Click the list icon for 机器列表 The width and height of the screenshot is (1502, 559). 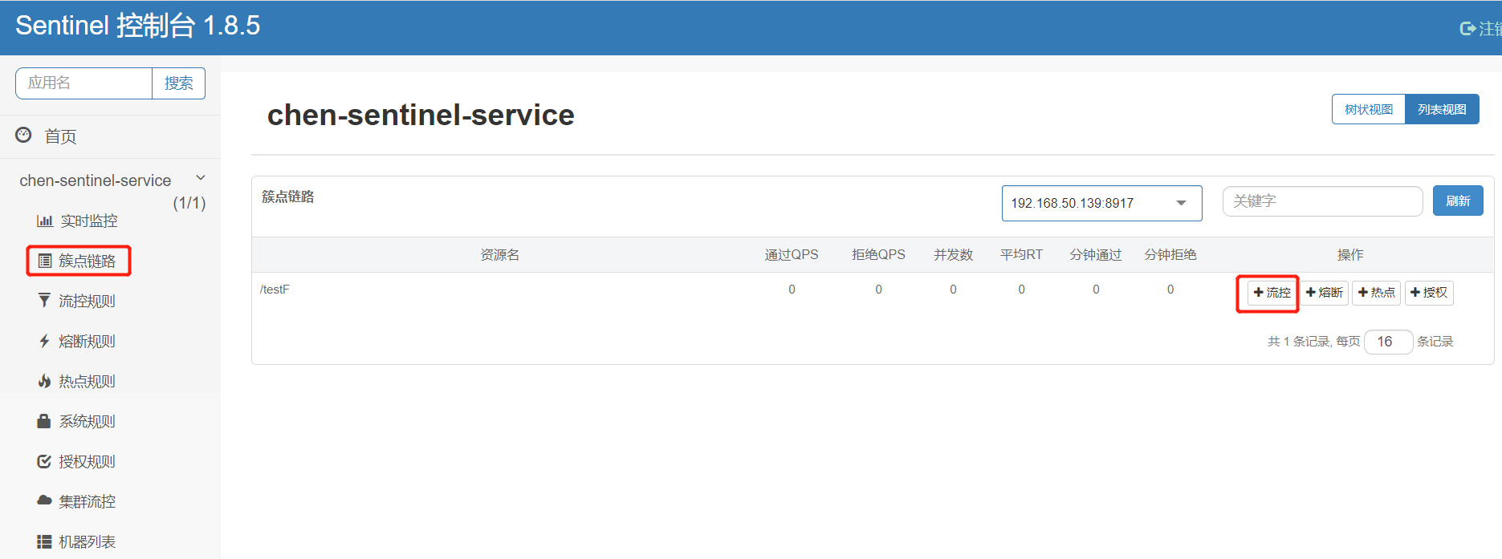[x=44, y=541]
